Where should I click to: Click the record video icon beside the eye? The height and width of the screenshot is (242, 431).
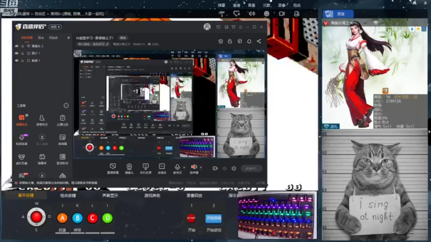215,168
